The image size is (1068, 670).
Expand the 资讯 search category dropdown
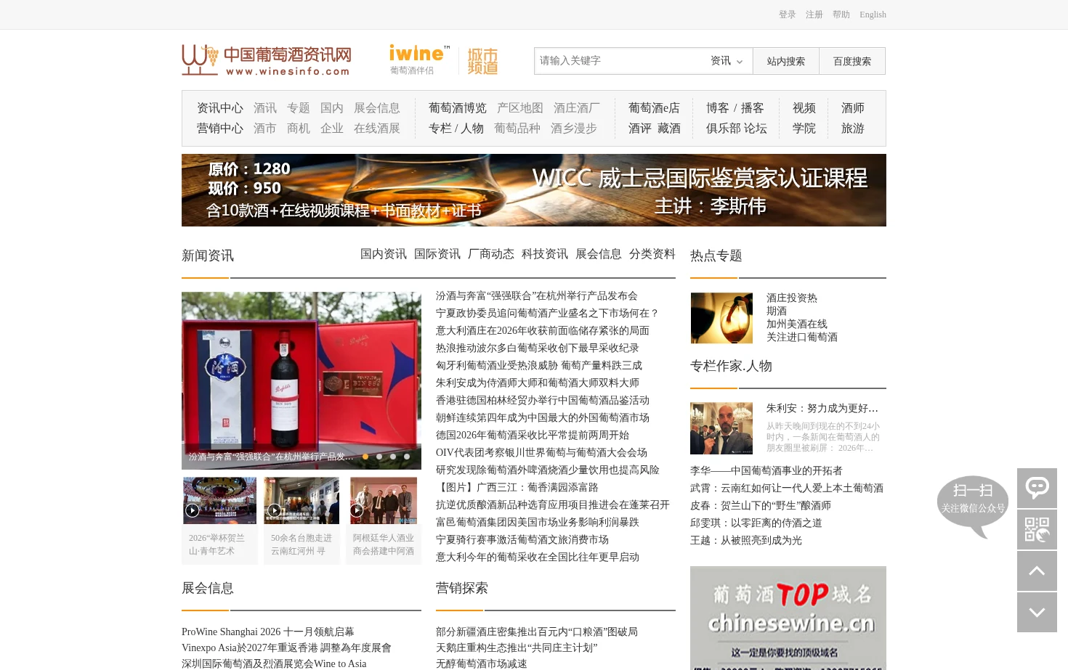[x=727, y=61]
